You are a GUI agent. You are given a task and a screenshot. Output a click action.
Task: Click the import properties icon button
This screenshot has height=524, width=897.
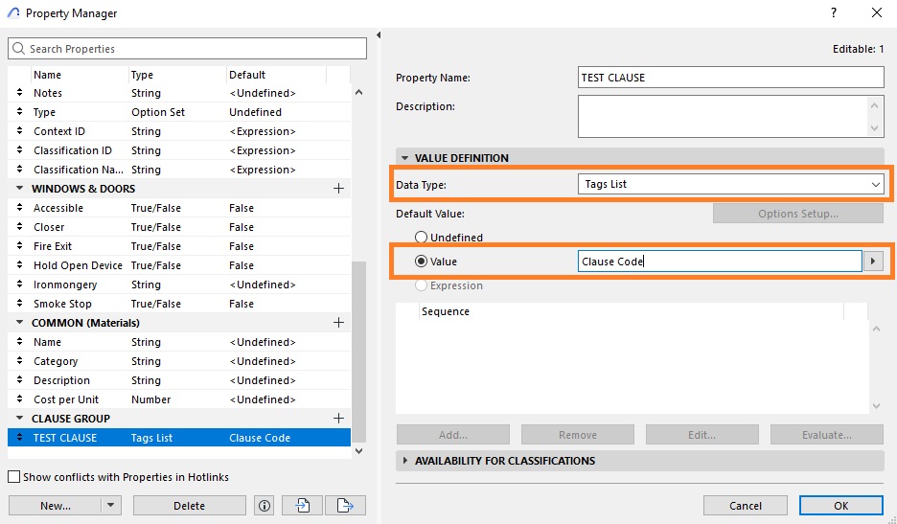pos(302,506)
